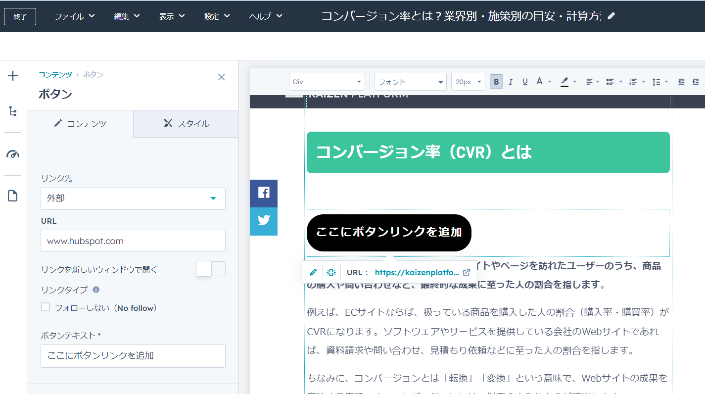Click the pencil edit icon in URL popover
The image size is (705, 394).
click(x=313, y=272)
